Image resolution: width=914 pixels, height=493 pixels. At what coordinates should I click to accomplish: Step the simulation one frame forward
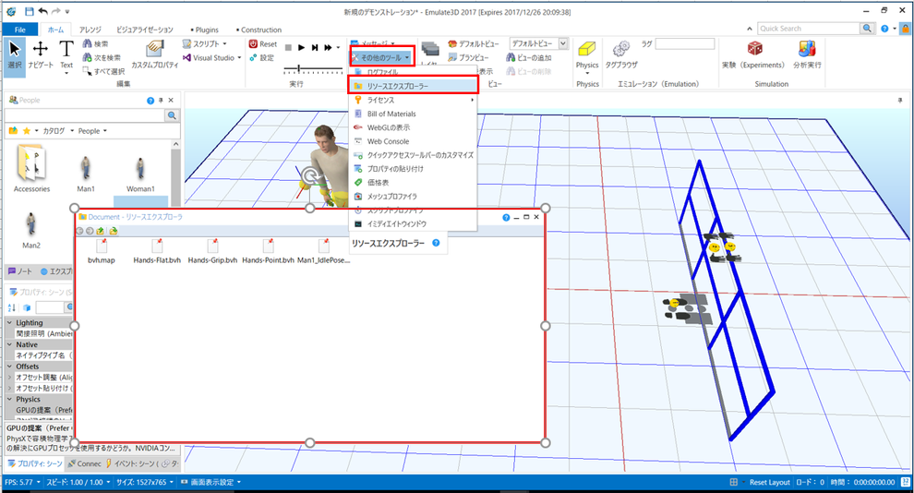tap(315, 48)
